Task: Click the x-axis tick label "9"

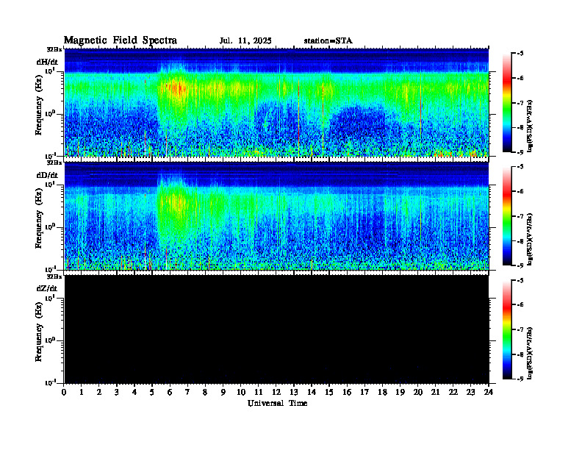Action: 223,392
